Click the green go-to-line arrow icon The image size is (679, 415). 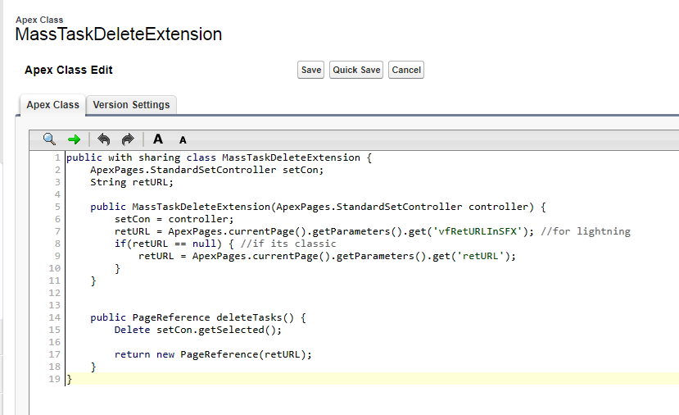pos(74,139)
